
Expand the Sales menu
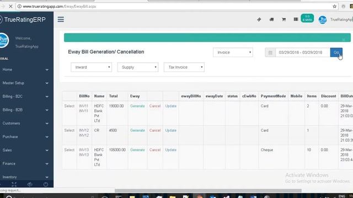click(25, 150)
